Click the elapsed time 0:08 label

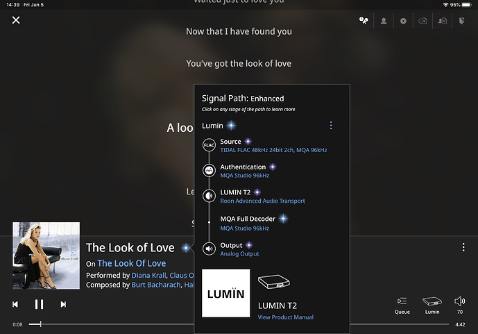point(17,324)
